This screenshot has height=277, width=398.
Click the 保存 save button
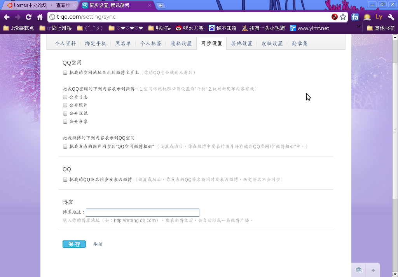click(74, 244)
